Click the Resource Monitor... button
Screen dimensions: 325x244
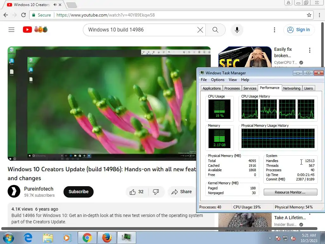click(290, 192)
